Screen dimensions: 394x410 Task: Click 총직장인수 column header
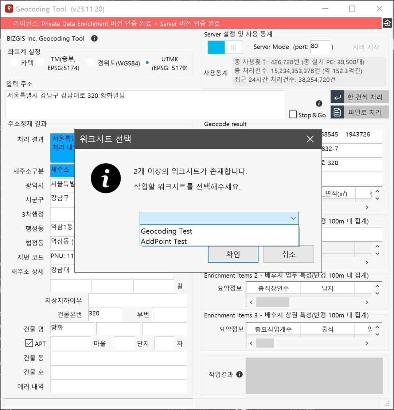(x=273, y=288)
